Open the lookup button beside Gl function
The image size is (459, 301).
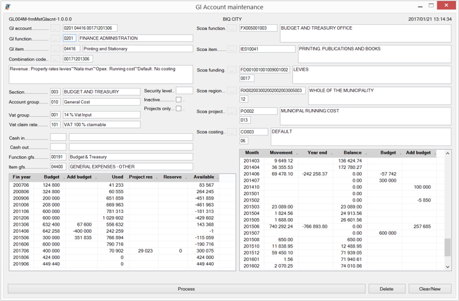[55, 39]
